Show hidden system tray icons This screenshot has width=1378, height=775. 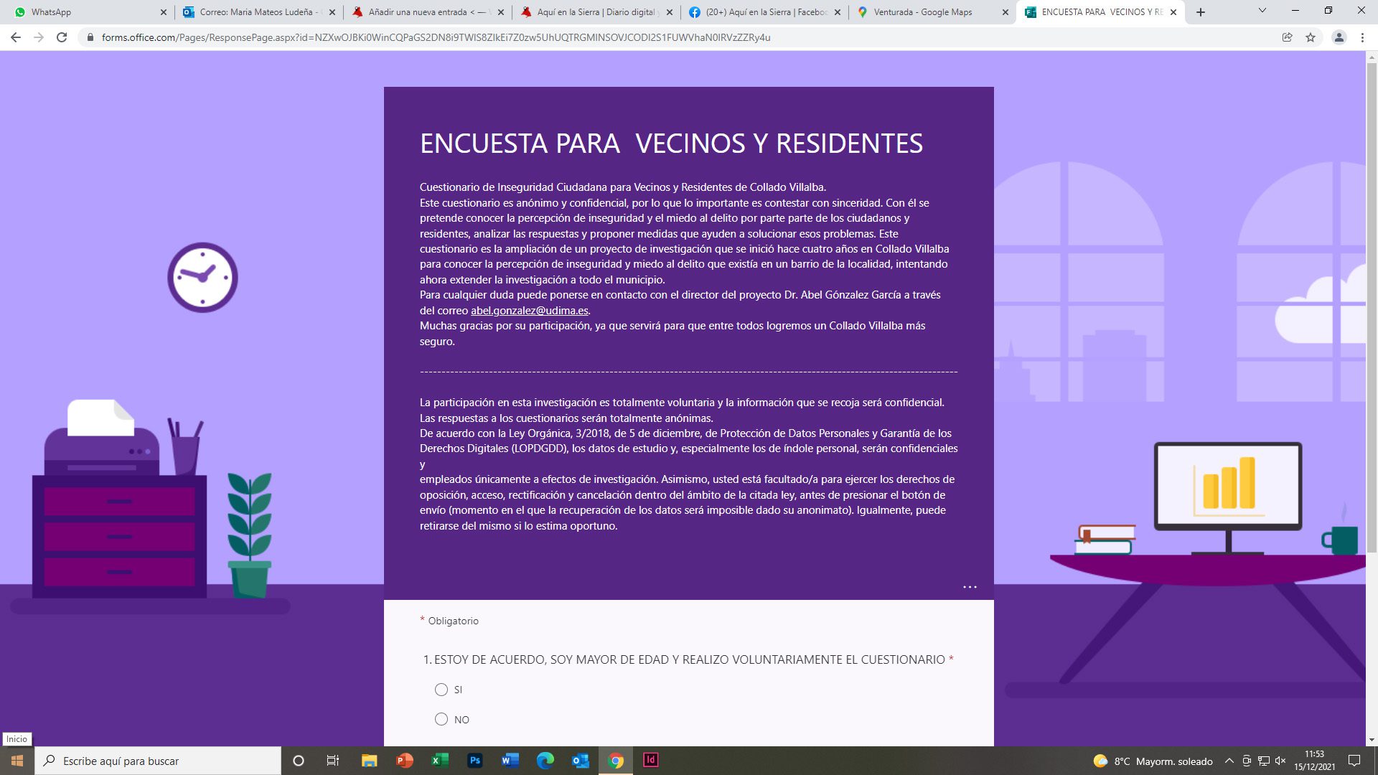[1229, 761]
